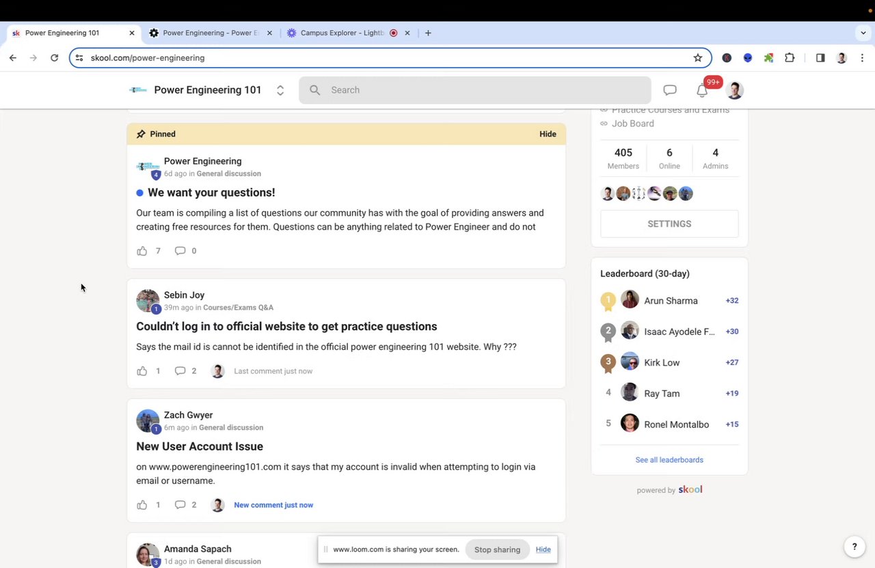Screen dimensions: 875x568
Task: Like Sebin Joy's post
Action: pyautogui.click(x=142, y=371)
